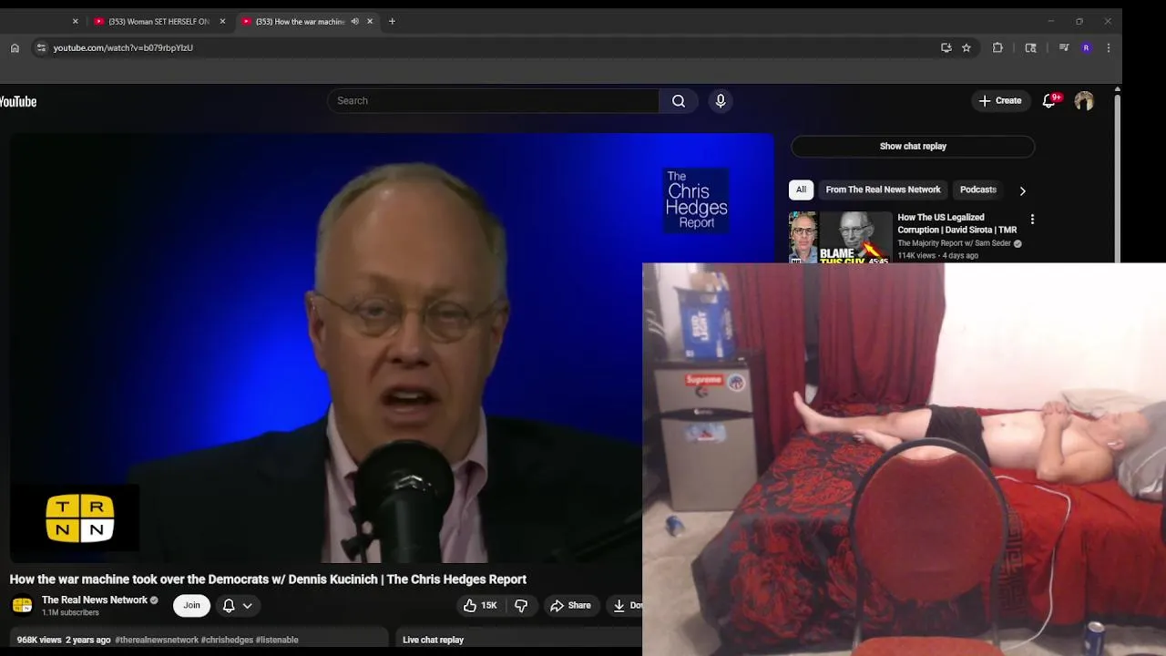Click the Share button

pyautogui.click(x=570, y=605)
